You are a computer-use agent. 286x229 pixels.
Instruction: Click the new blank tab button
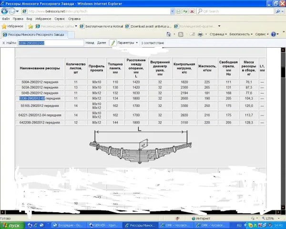coord(71,35)
